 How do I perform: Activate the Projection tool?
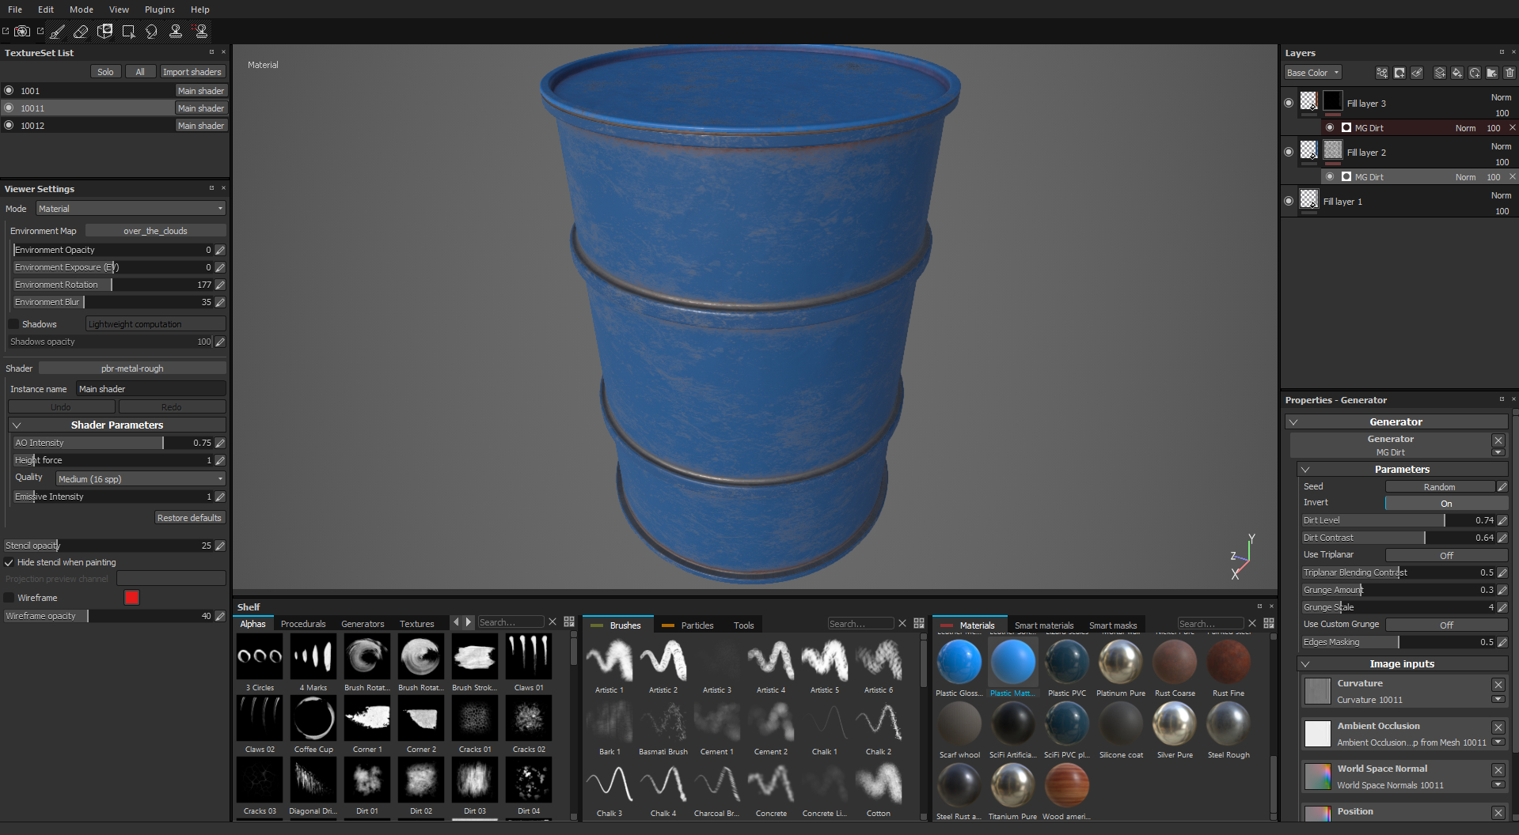pyautogui.click(x=104, y=32)
